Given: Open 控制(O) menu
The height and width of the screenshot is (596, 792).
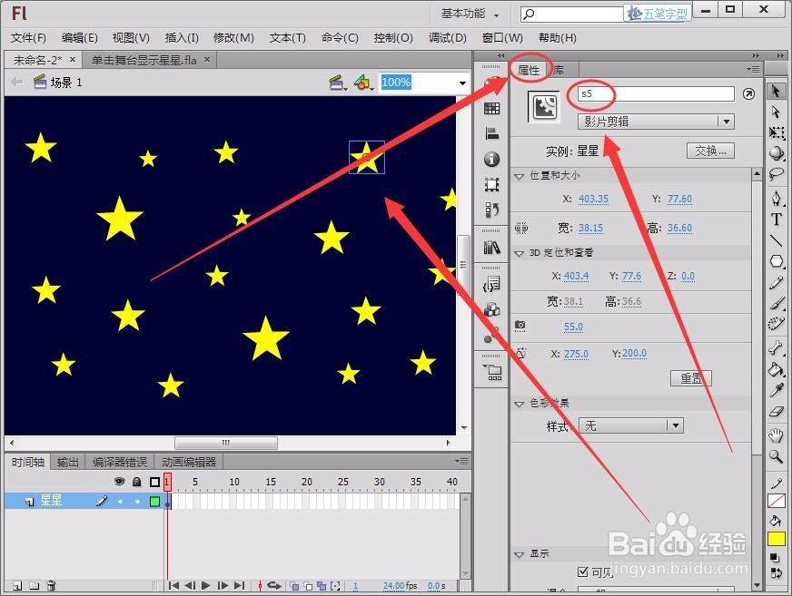Looking at the screenshot, I should [x=393, y=38].
